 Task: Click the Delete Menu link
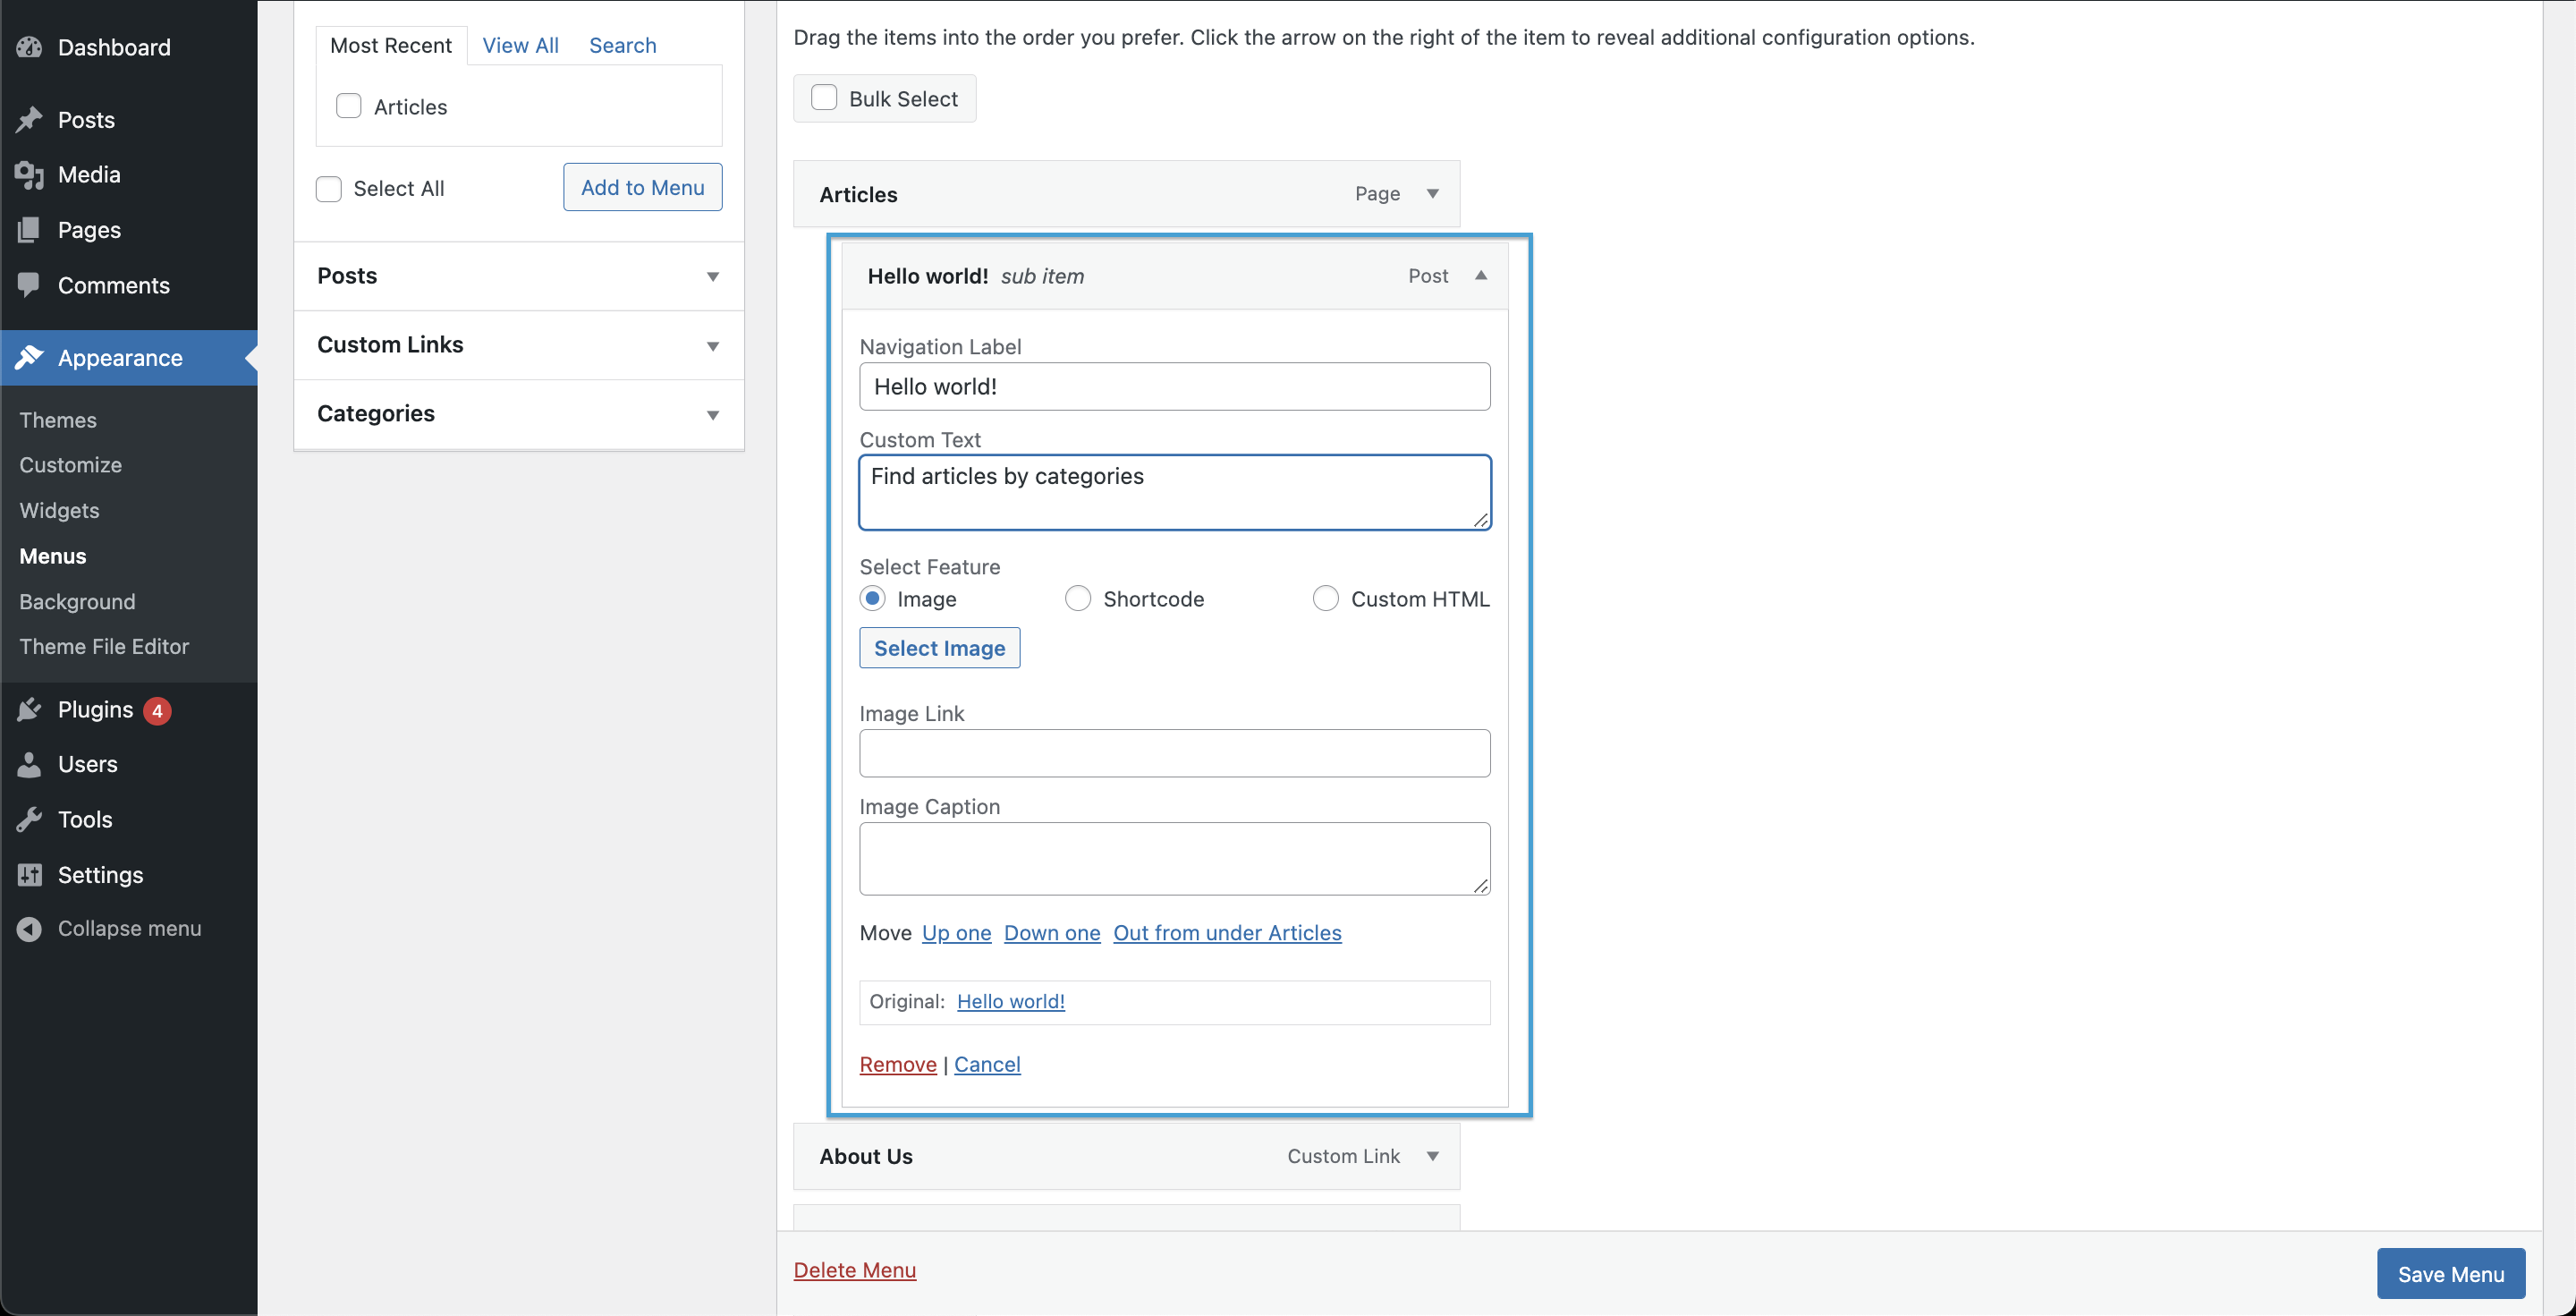pyautogui.click(x=854, y=1270)
